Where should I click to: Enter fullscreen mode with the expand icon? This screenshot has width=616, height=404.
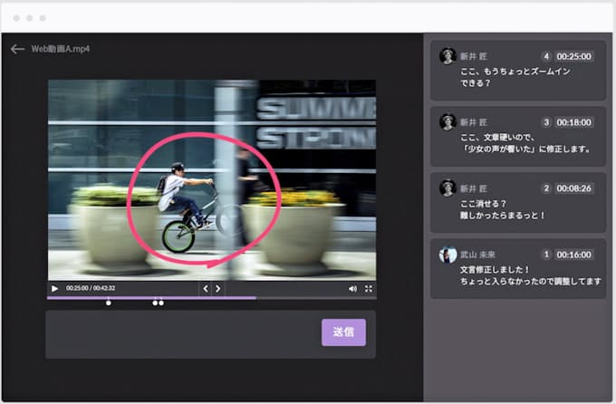coord(369,289)
